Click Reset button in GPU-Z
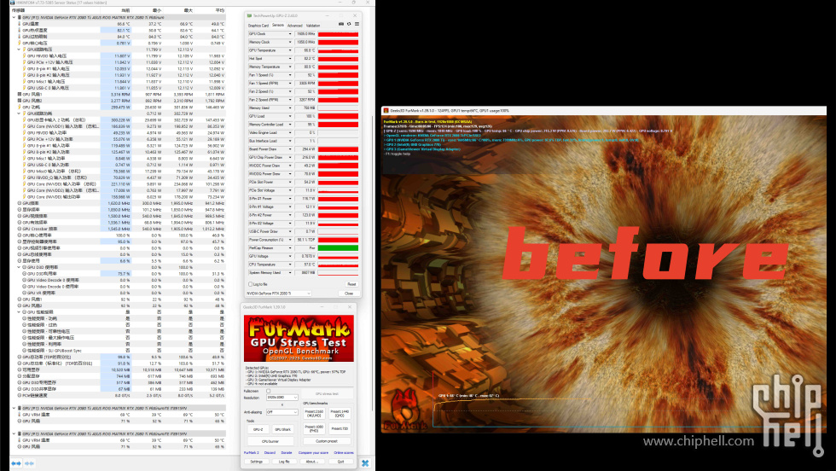 (x=351, y=284)
